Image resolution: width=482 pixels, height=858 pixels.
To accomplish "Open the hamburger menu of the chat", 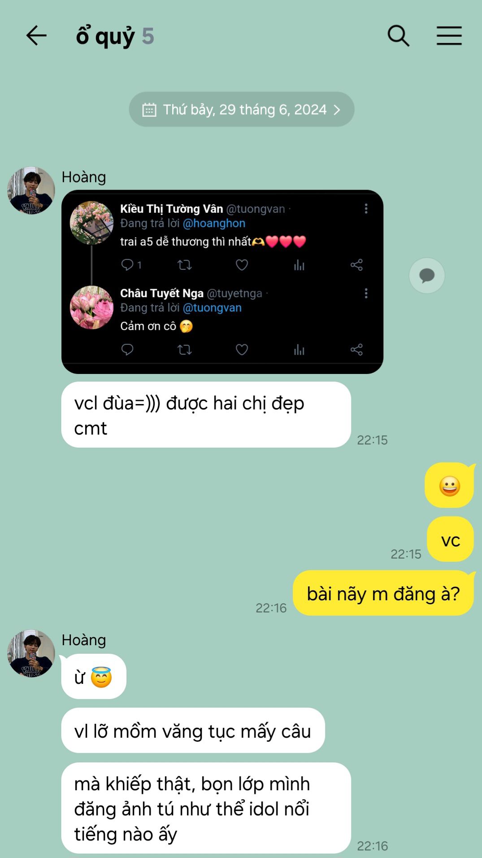I will (x=449, y=36).
